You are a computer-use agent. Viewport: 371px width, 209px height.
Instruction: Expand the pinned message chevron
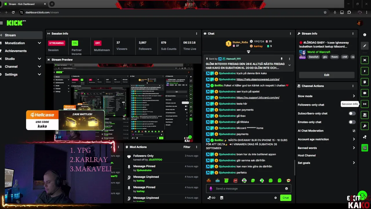point(289,65)
